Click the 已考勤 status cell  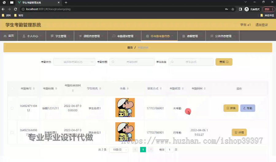pyautogui.click(x=177, y=133)
